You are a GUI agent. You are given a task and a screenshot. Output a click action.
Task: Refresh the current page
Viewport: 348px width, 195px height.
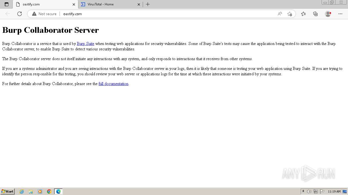pyautogui.click(x=20, y=14)
